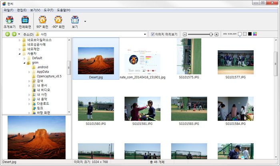
Task: Toggle 이미지 미리보기 checkbox
Action: [153, 34]
